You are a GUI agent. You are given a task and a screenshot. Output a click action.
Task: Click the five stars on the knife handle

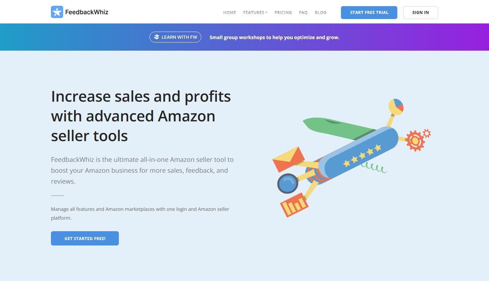(x=362, y=156)
